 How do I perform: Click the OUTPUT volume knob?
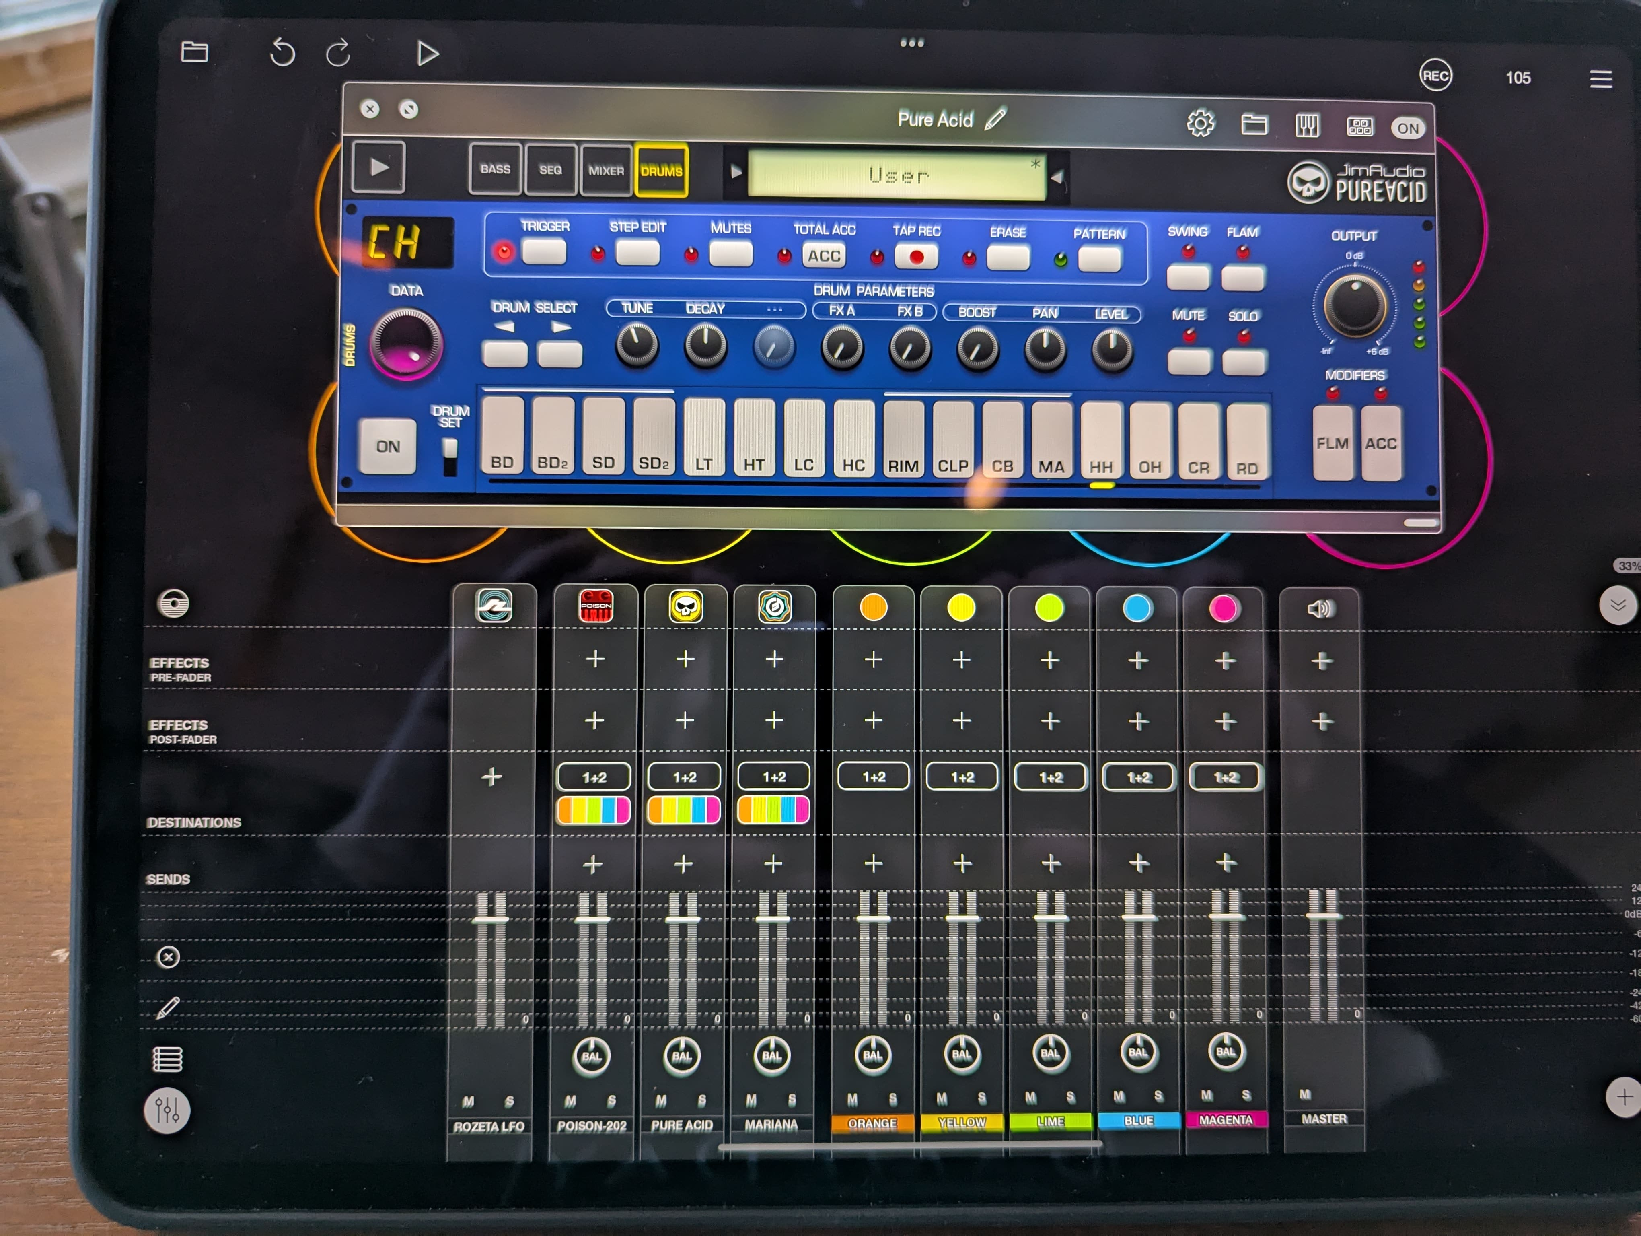[1355, 305]
